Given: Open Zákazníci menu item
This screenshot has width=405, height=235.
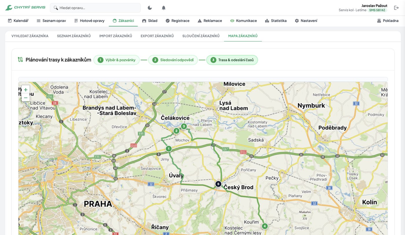Looking at the screenshot, I should (123, 21).
